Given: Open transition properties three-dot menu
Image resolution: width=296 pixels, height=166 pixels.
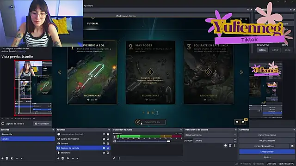Looking at the screenshot, I should point(234,146).
